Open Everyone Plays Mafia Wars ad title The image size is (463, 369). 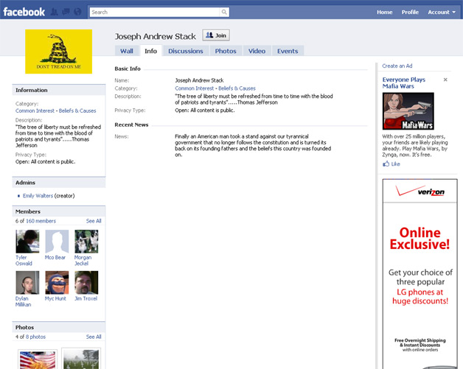[x=403, y=83]
